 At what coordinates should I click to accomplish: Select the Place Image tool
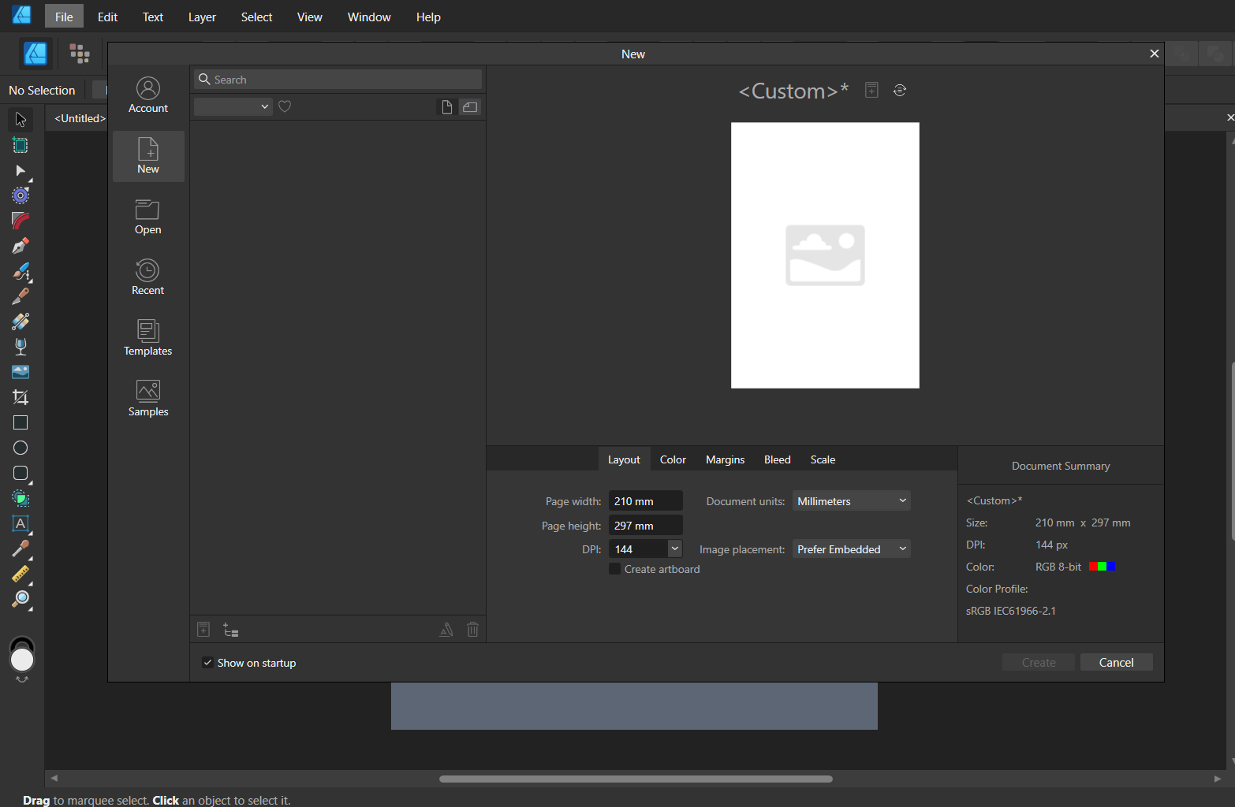tap(21, 372)
